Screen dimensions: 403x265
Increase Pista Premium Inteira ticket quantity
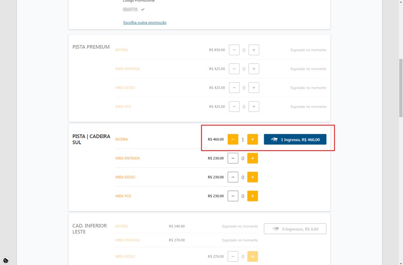pos(254,50)
